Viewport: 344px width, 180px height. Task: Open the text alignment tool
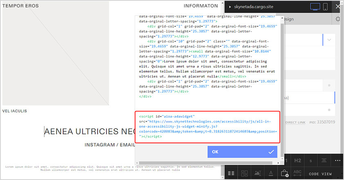pyautogui.click(x=324, y=160)
